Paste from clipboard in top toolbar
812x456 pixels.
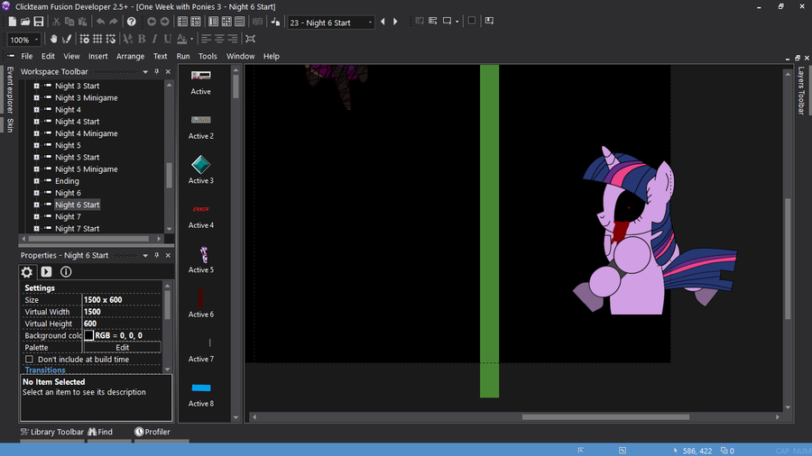point(82,22)
